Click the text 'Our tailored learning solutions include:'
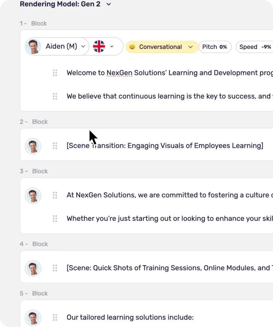This screenshot has height=327, width=273. point(130,318)
